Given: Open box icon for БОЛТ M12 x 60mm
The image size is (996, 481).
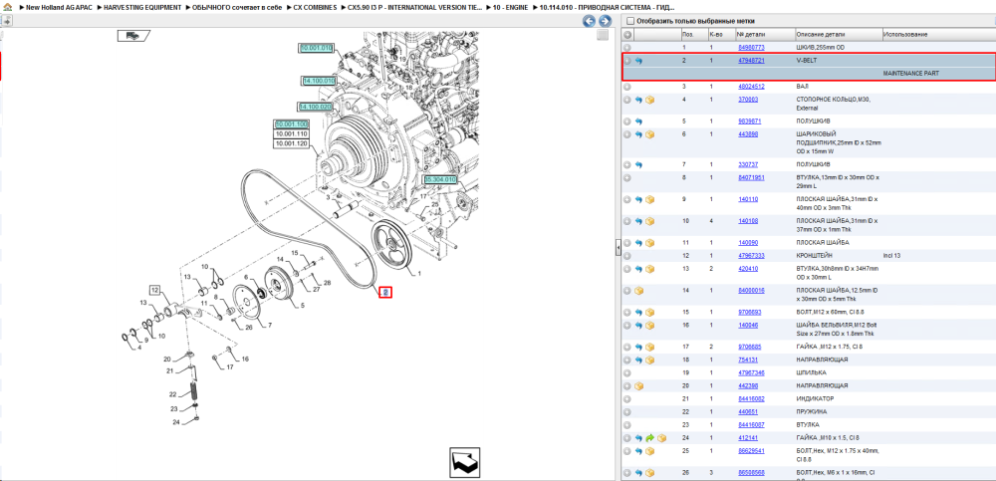Looking at the screenshot, I should coord(649,312).
